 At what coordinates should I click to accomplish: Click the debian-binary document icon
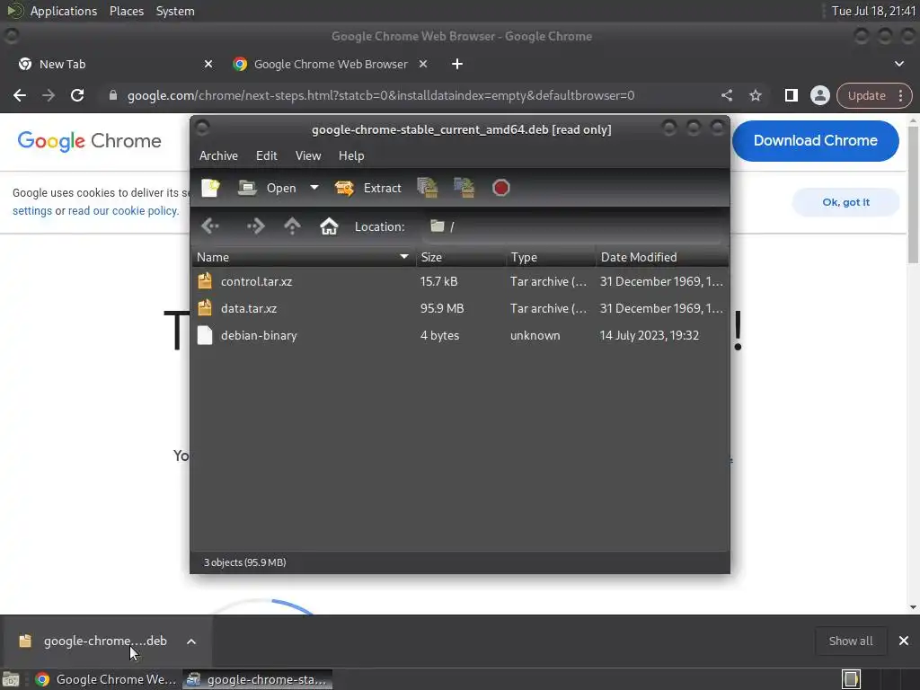(x=205, y=335)
